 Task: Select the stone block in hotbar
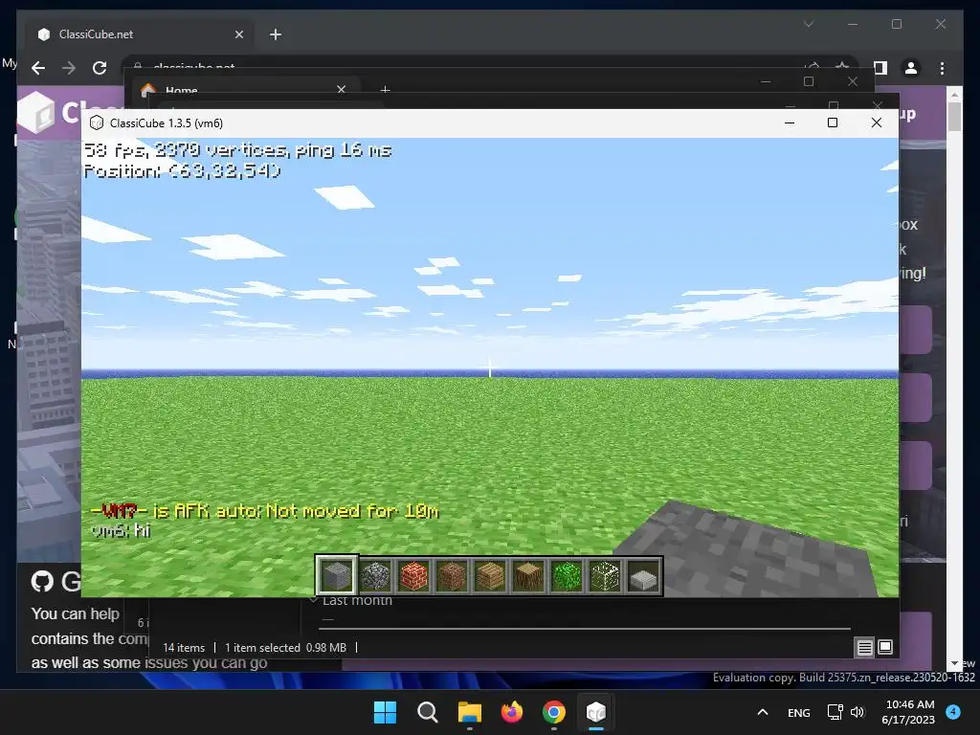click(x=337, y=575)
